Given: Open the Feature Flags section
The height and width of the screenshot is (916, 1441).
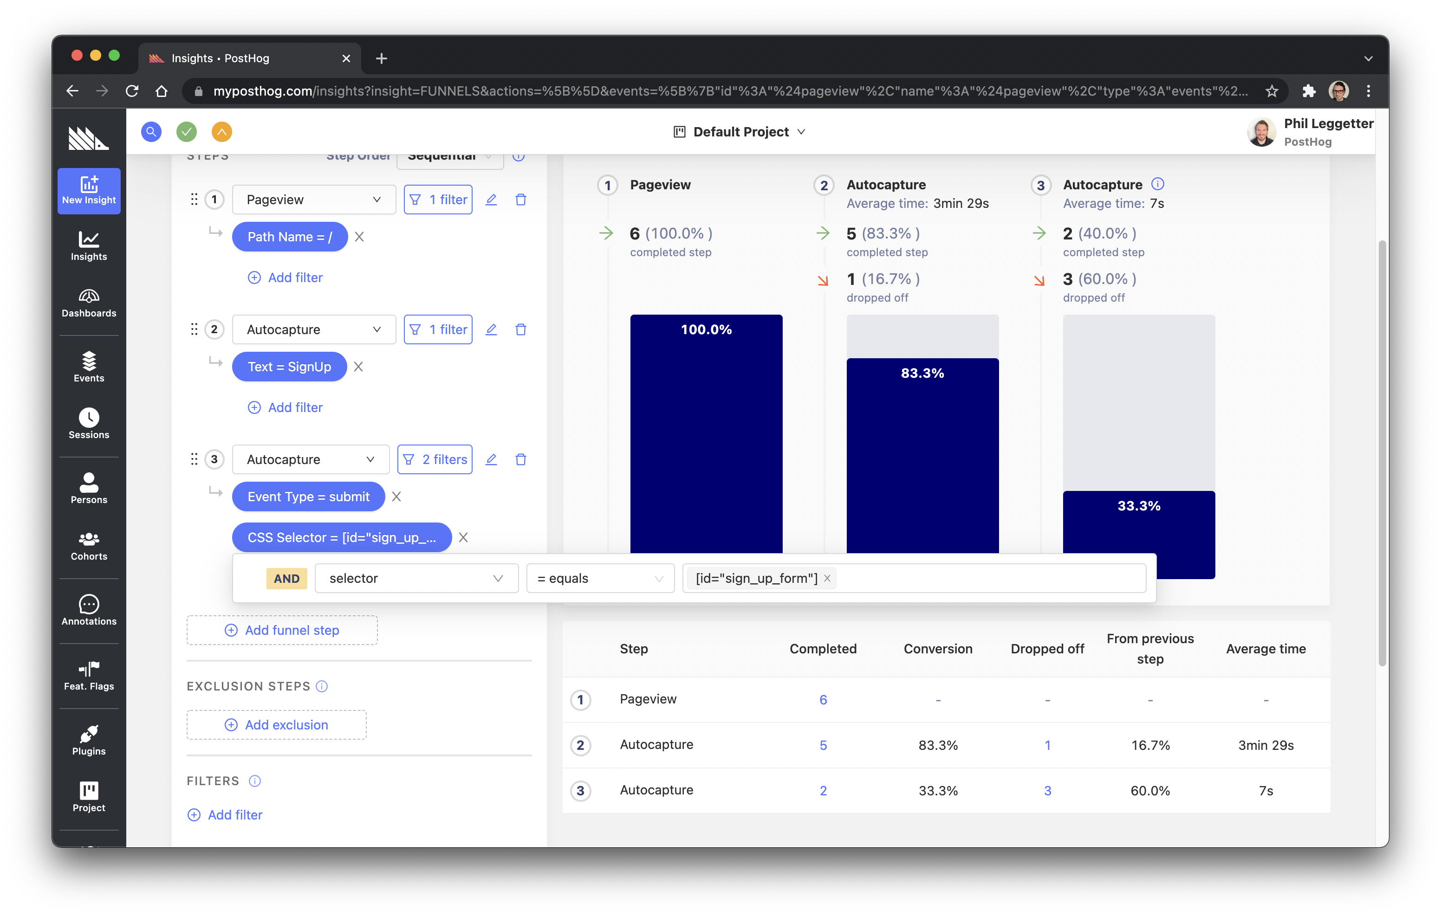Looking at the screenshot, I should pos(89,676).
